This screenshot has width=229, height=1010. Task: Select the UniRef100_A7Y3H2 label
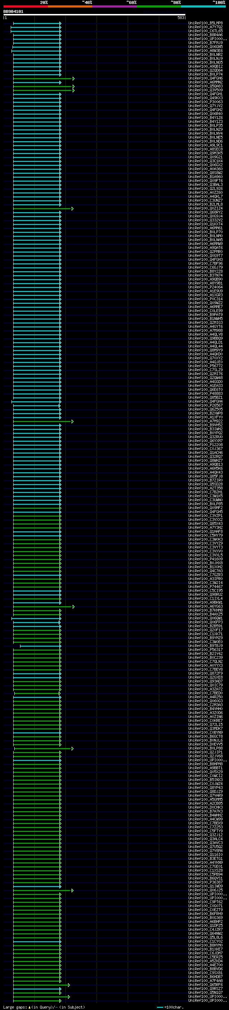click(205, 528)
